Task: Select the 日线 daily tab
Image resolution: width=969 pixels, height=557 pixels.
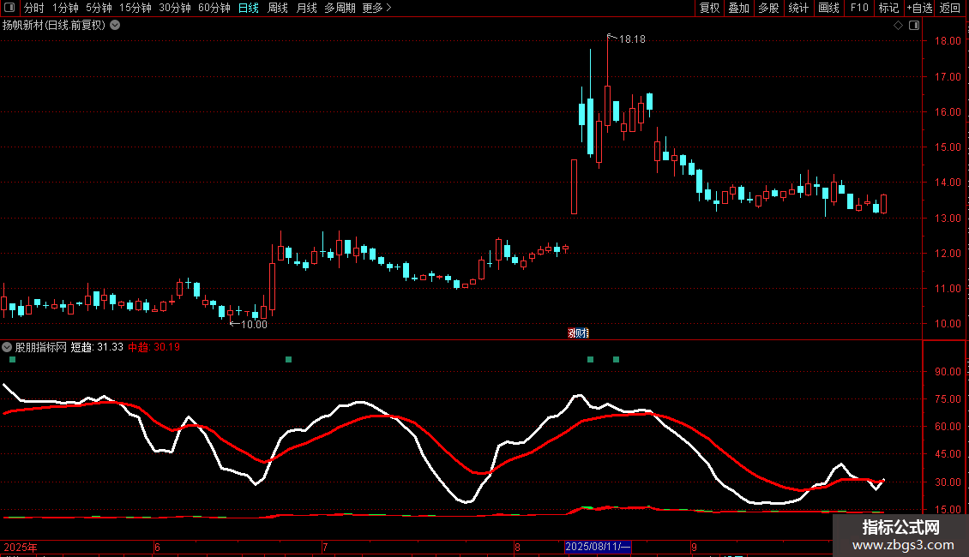Action: point(249,8)
